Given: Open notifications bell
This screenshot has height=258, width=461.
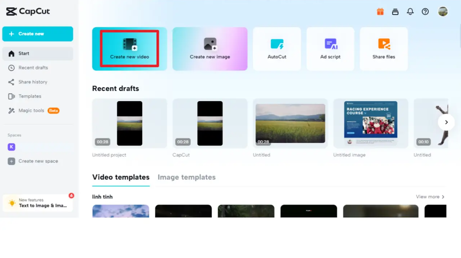Looking at the screenshot, I should click(x=410, y=12).
